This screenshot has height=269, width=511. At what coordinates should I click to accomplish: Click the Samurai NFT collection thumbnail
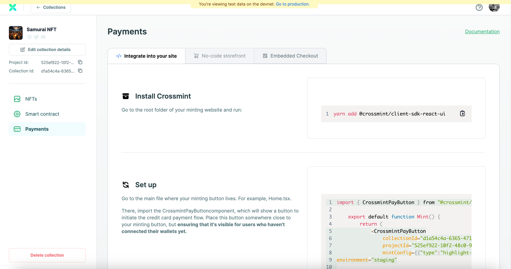coord(16,33)
